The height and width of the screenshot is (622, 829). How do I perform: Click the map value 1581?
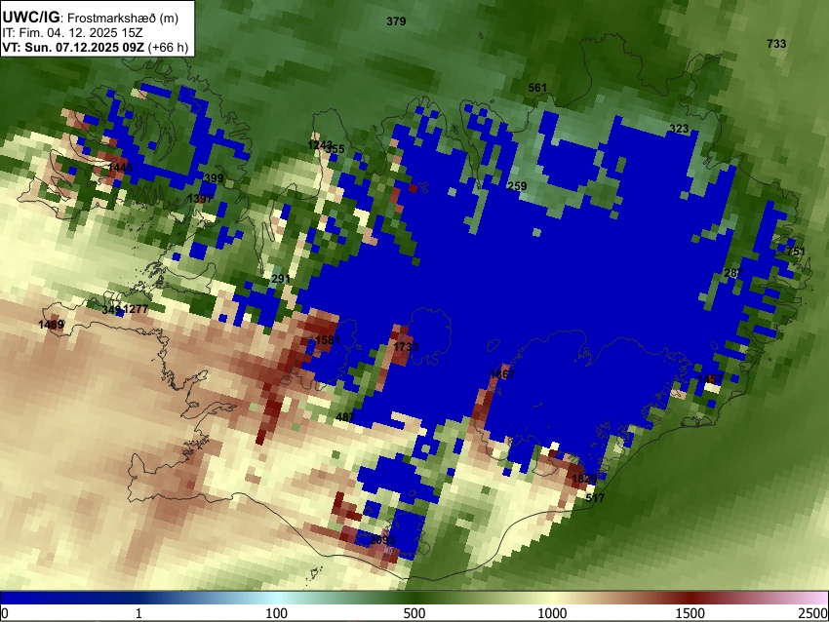(x=328, y=340)
